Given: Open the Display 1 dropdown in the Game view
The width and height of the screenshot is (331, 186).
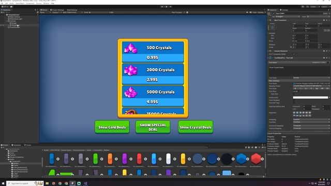Looking at the screenshot, I should (56, 12).
